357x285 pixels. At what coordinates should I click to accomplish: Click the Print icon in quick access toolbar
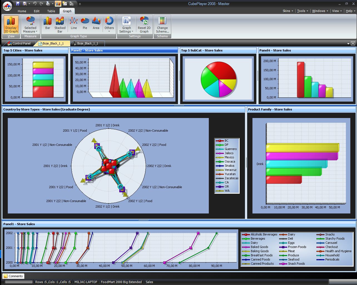click(x=48, y=4)
